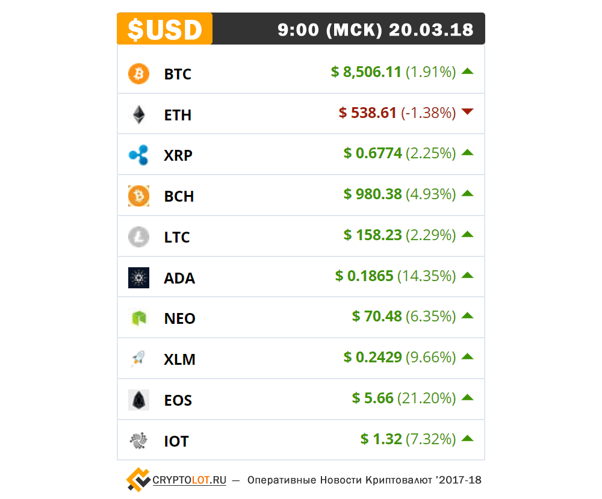Screen dimensions: 602x499
Task: Click the Cardano ADA dark icon
Action: coord(138,277)
